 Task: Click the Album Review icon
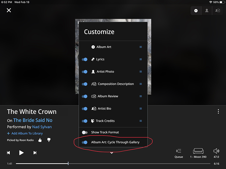click(x=94, y=96)
